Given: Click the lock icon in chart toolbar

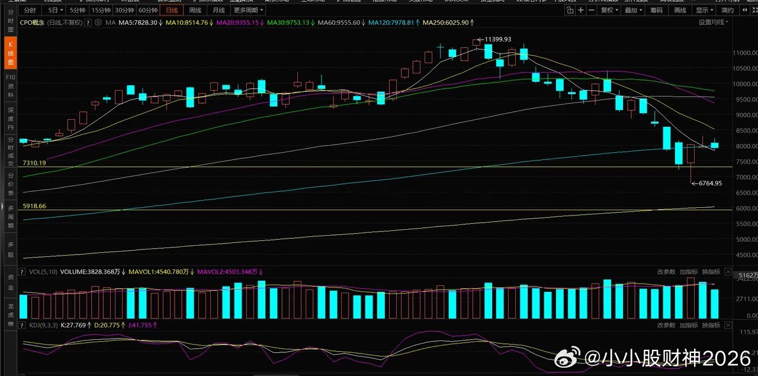Looking at the screenshot, I should [570, 10].
